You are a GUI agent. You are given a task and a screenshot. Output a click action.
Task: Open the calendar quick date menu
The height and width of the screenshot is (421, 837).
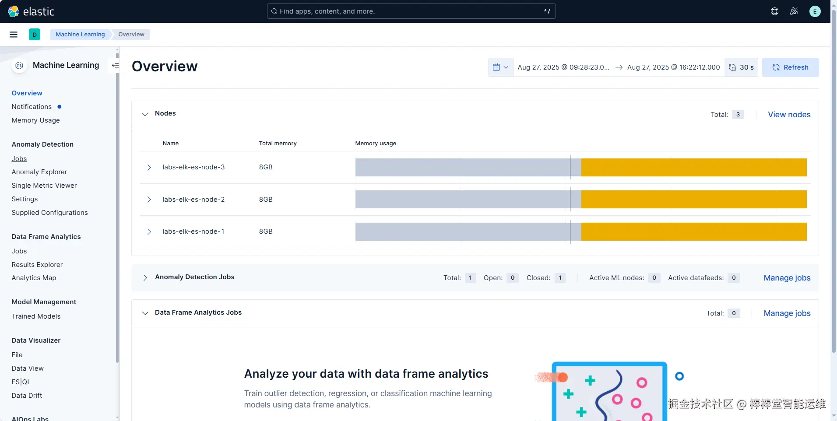[x=501, y=67]
